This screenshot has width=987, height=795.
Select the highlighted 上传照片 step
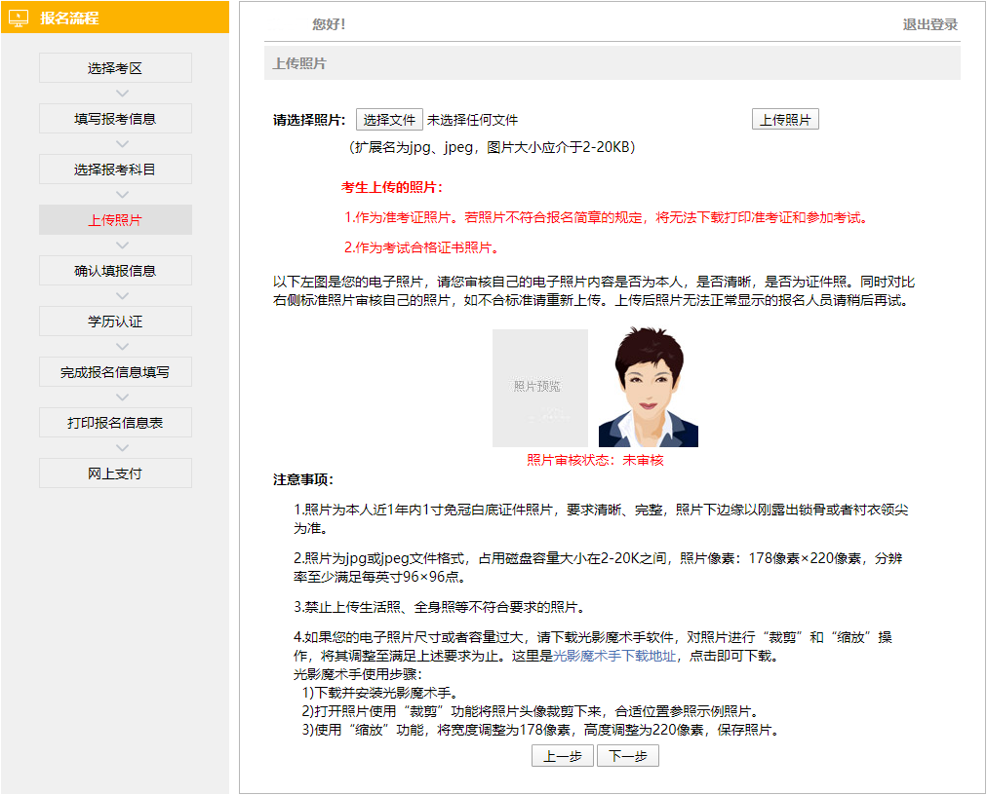tap(115, 220)
